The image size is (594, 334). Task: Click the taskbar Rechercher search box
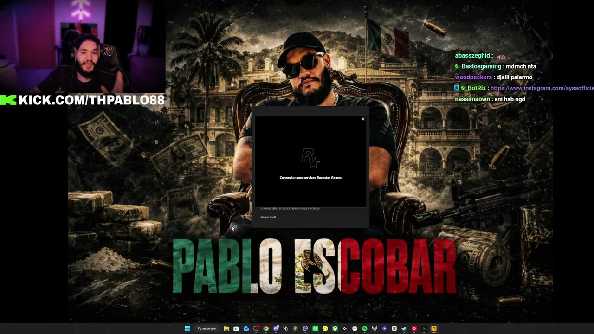pos(207,328)
